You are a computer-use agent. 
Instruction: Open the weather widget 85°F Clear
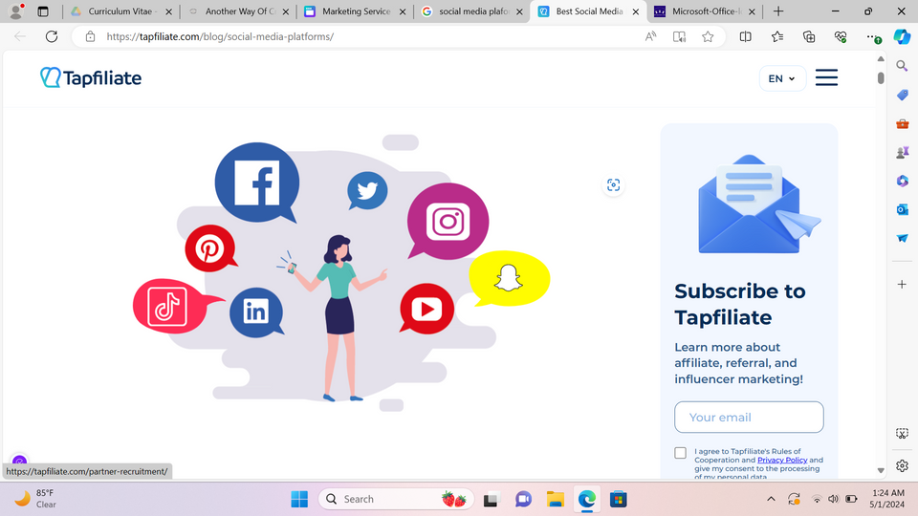(35, 499)
